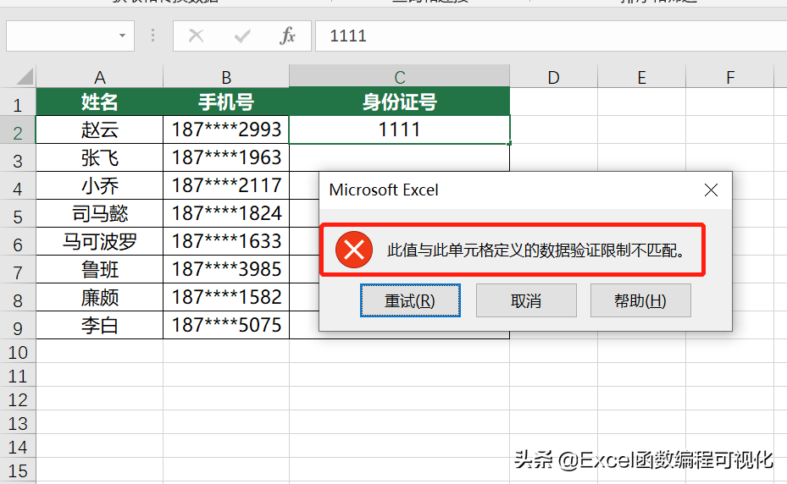Select column A header
The width and height of the screenshot is (787, 484).
coord(99,77)
